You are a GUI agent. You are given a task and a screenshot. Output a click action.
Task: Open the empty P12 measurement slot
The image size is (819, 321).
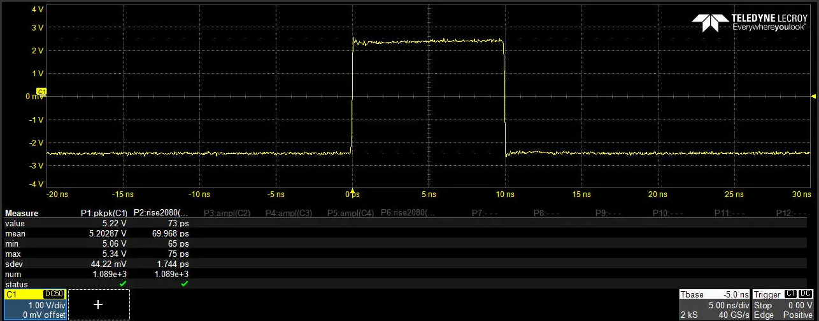[x=792, y=213]
